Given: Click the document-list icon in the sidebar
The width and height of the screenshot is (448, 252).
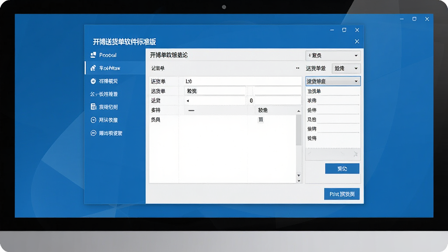Looking at the screenshot, I should (93, 107).
